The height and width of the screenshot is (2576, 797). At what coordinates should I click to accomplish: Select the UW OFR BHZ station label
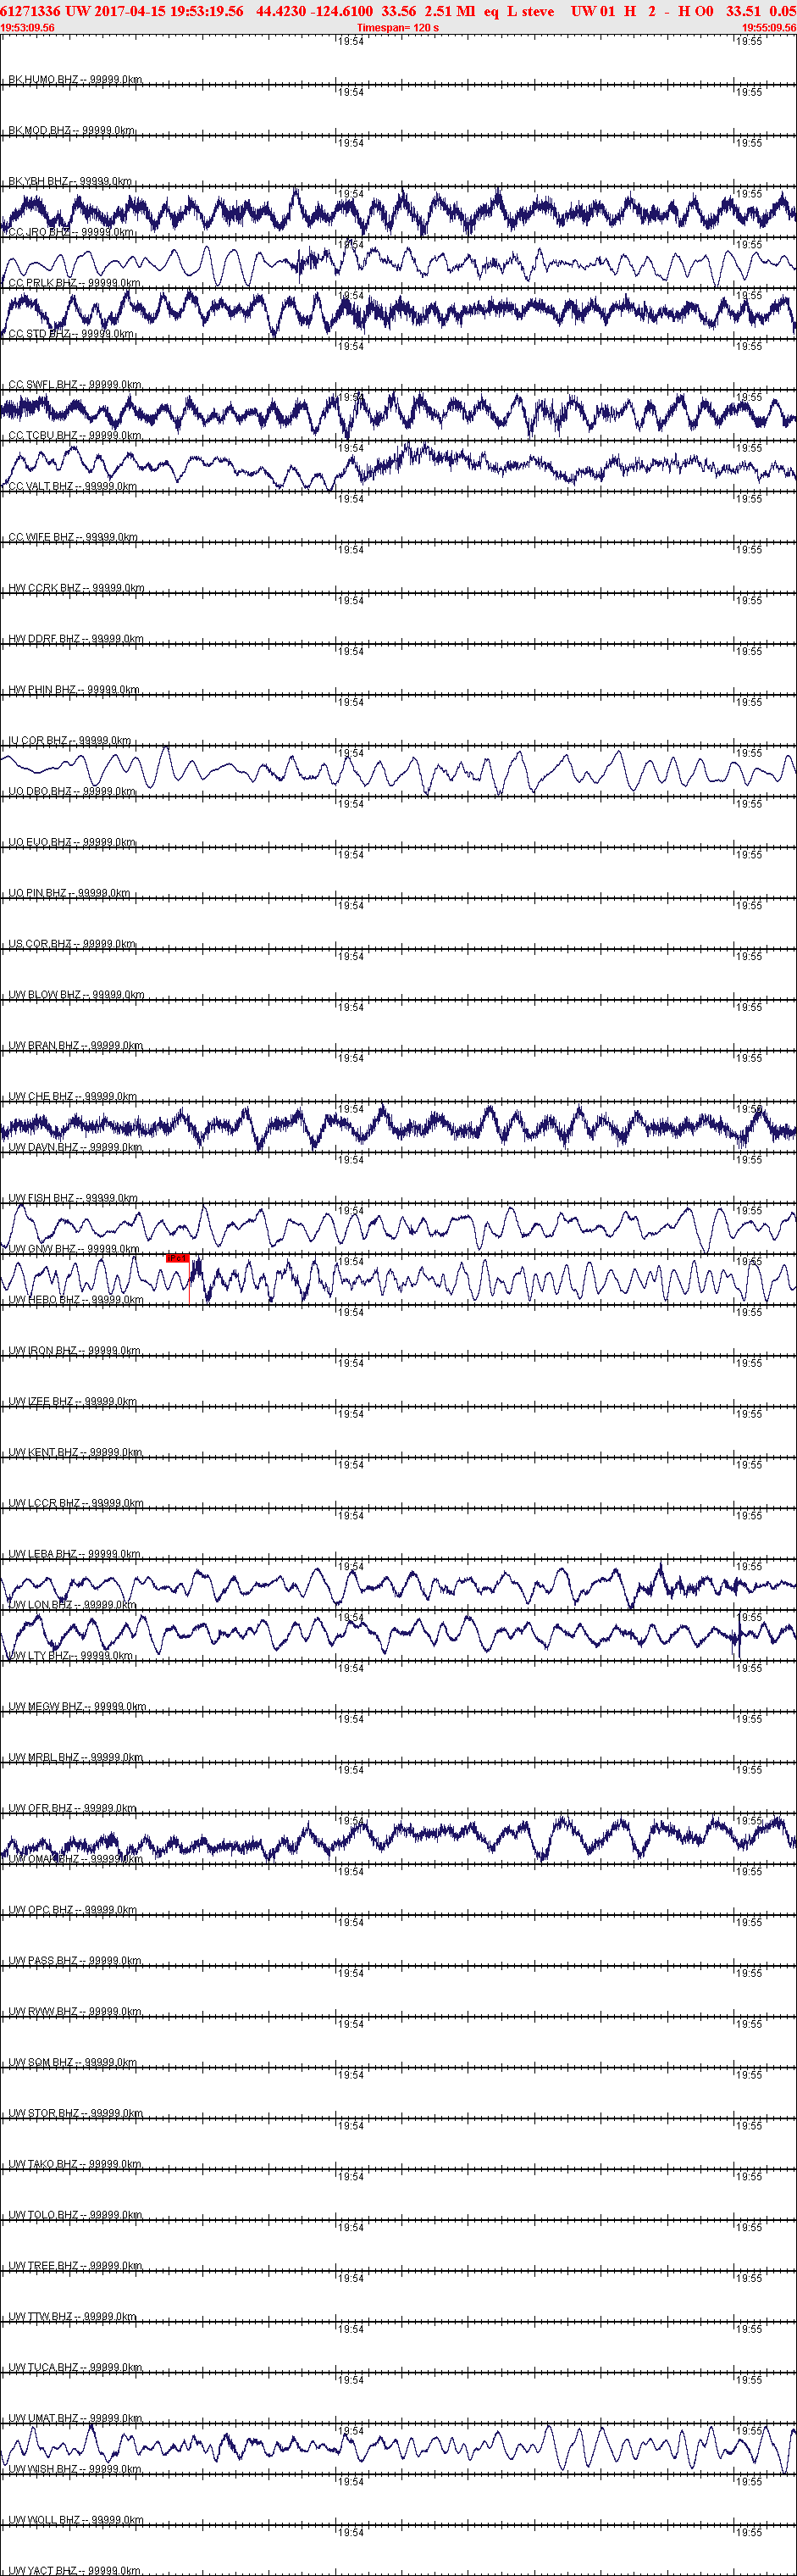(74, 1808)
